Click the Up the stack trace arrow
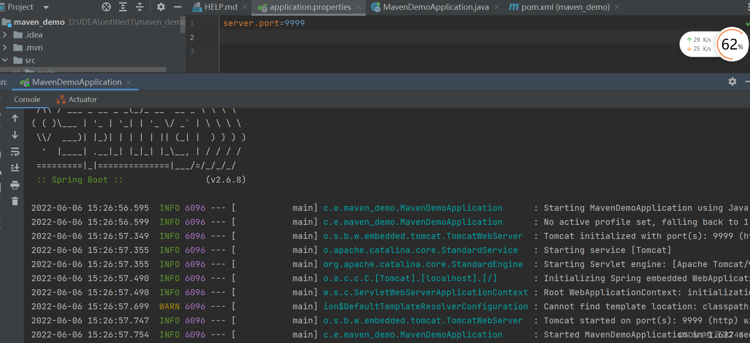Screen dimensions: 750x343 (x=15, y=118)
